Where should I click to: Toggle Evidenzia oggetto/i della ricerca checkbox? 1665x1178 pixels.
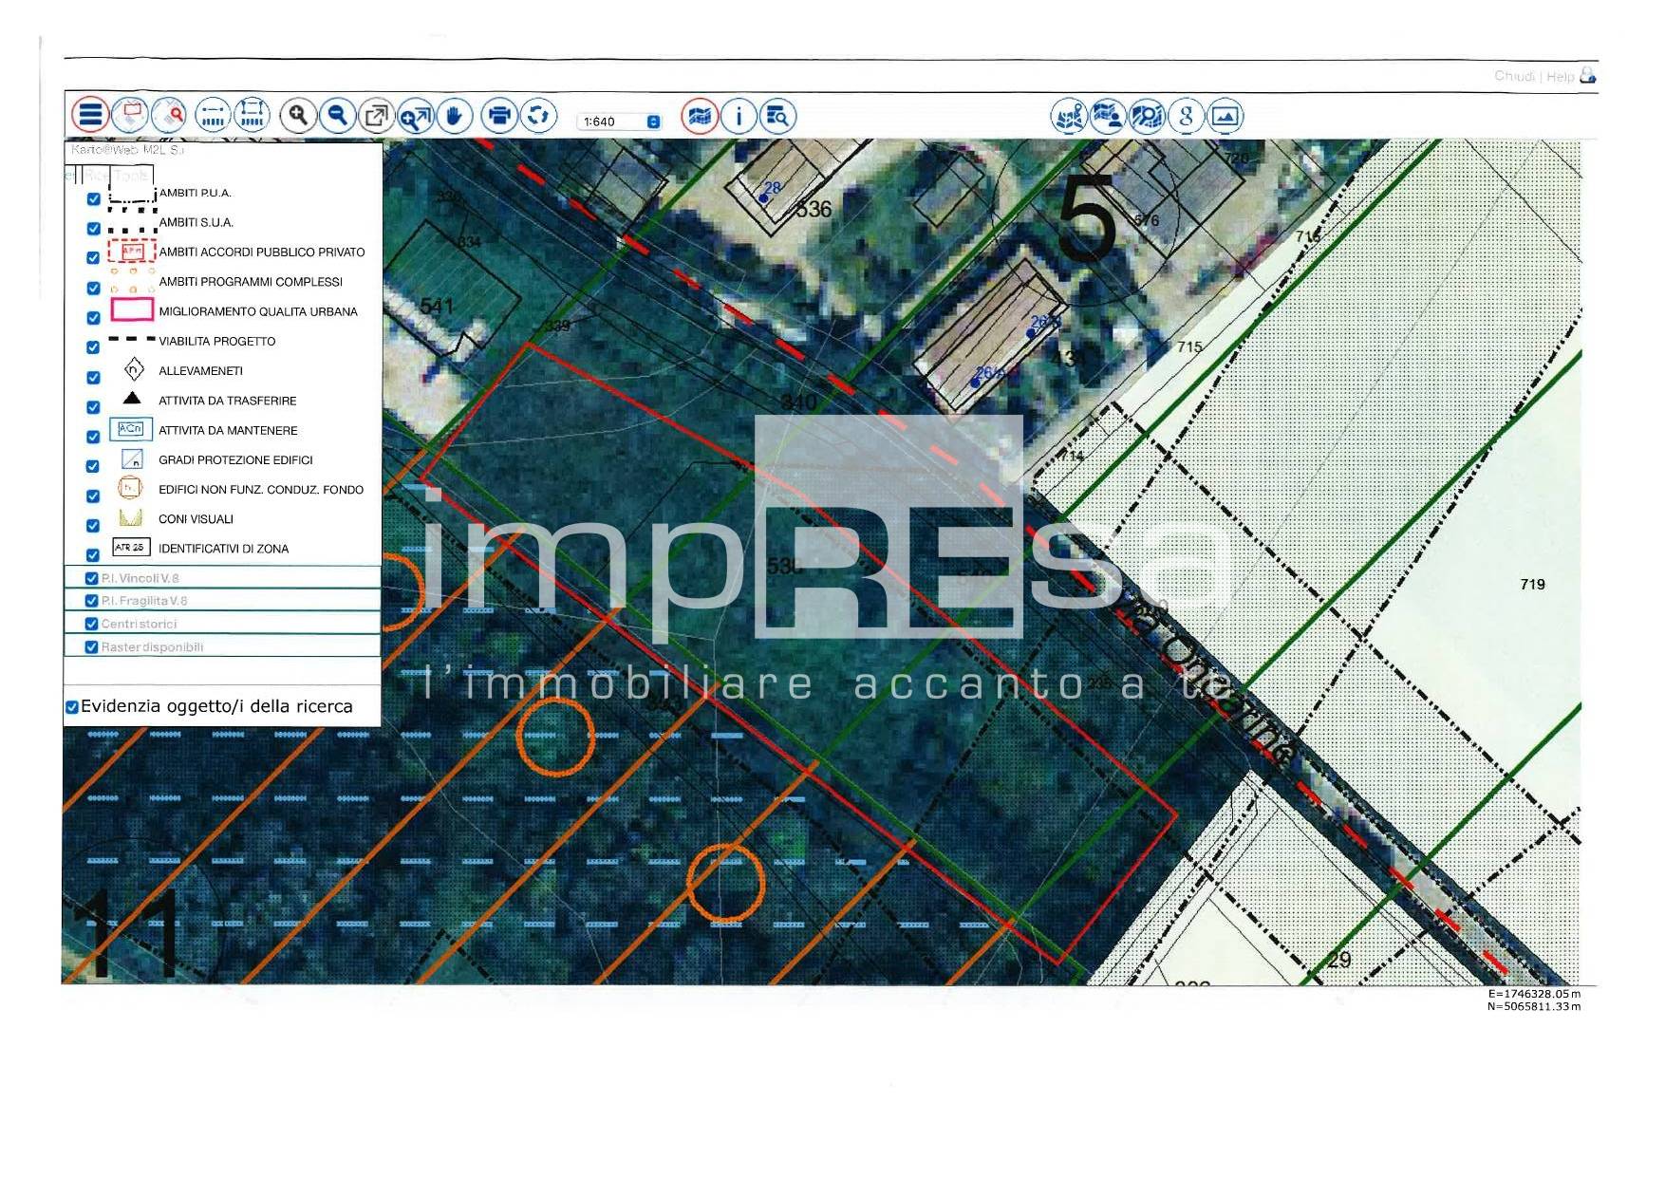tap(72, 707)
